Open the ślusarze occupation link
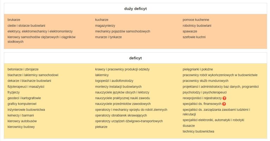Screen dimensions: 270x141 coord(189,126)
